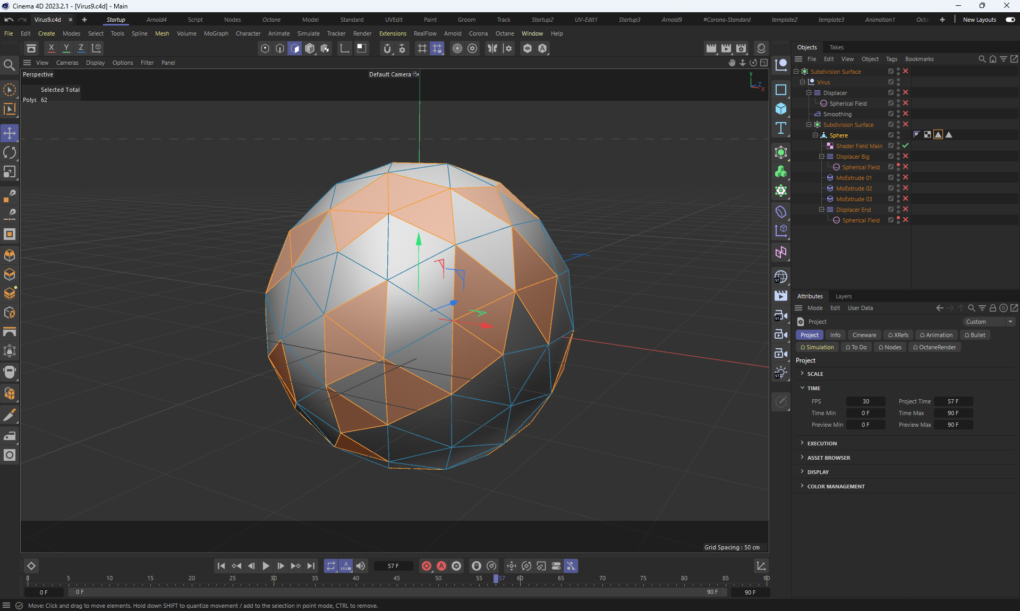Image resolution: width=1020 pixels, height=611 pixels.
Task: Toggle Autokeying in timeline controls
Action: (441, 566)
